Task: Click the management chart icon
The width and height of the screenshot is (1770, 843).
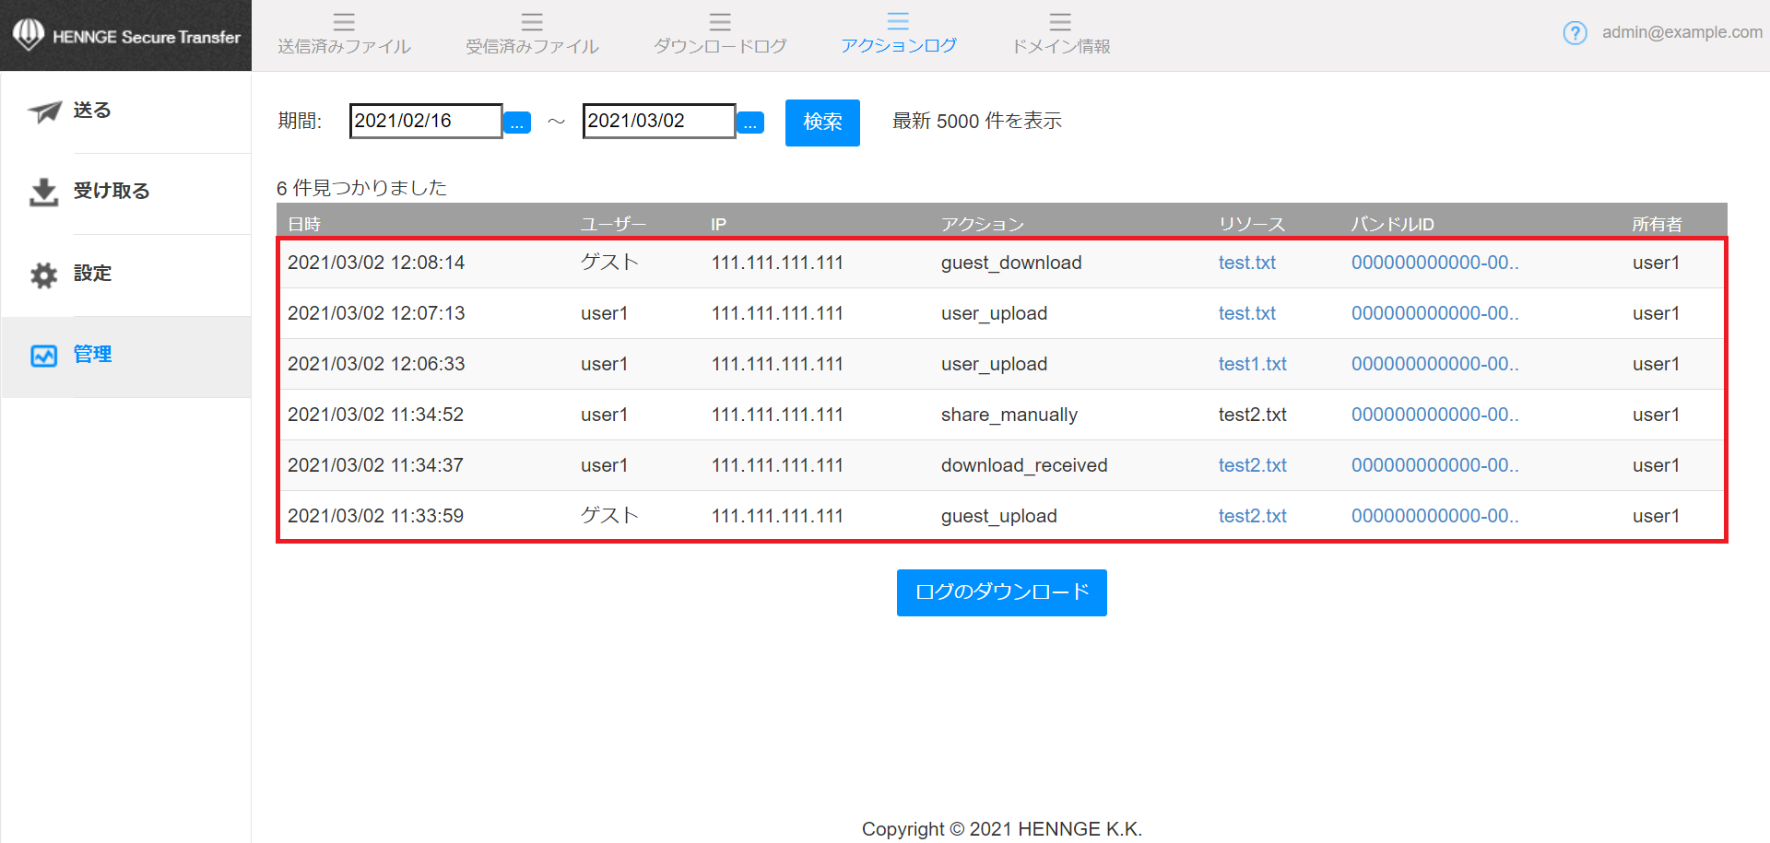Action: tap(44, 356)
